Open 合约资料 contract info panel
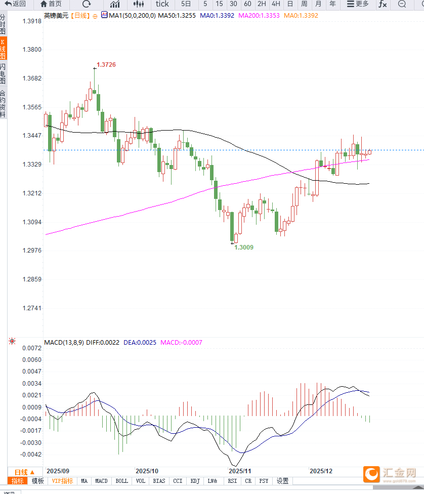The image size is (424, 494). pyautogui.click(x=3, y=103)
